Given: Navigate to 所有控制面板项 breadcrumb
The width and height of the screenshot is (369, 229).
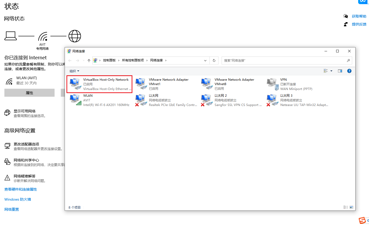Looking at the screenshot, I should coord(133,60).
